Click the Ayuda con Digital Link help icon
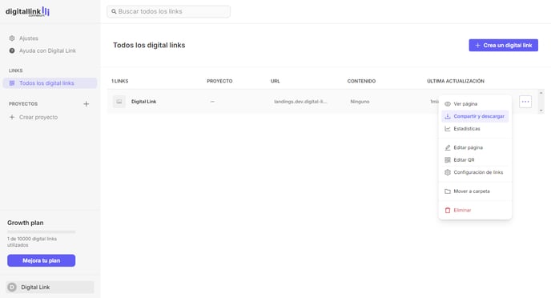The width and height of the screenshot is (551, 298). 12,50
